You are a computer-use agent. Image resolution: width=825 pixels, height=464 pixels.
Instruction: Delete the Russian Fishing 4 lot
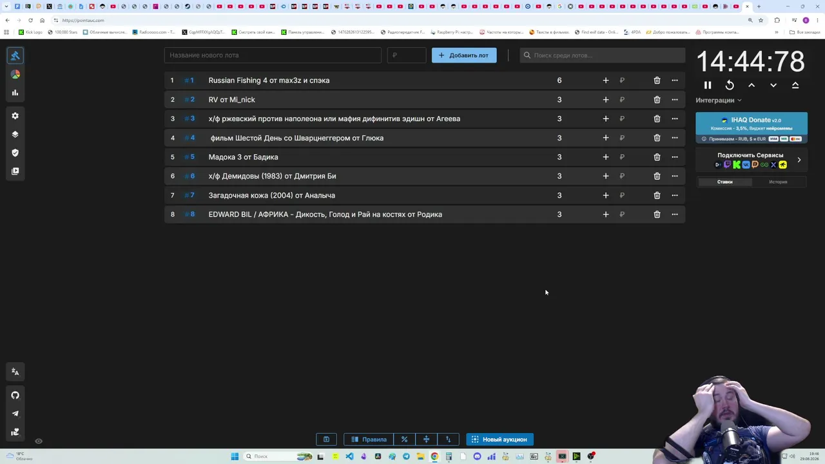(657, 81)
